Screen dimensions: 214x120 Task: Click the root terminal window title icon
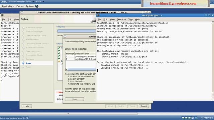[98, 15]
